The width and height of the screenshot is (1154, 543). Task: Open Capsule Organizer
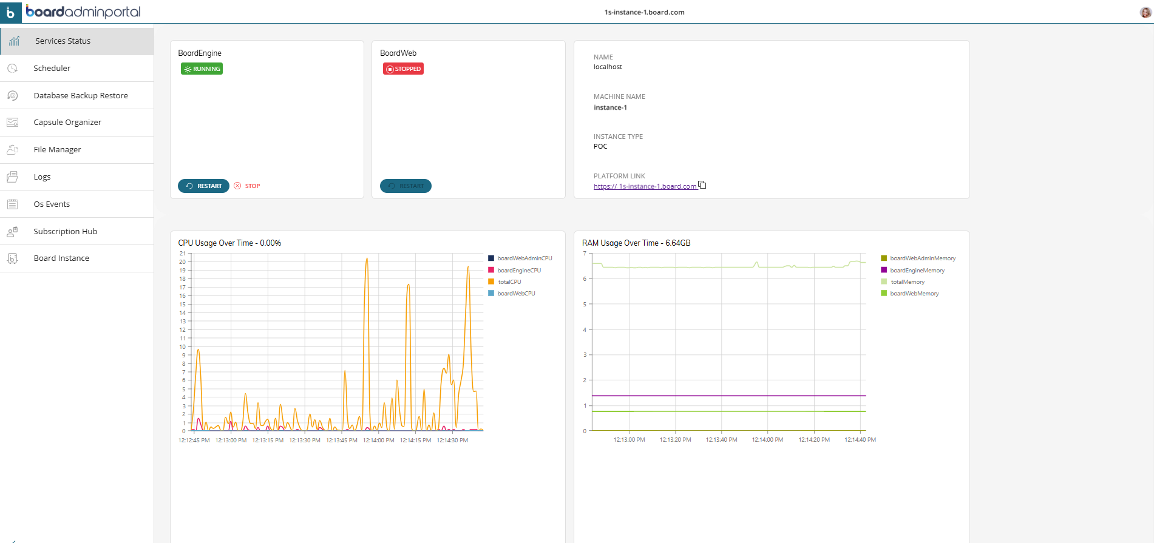pyautogui.click(x=77, y=122)
